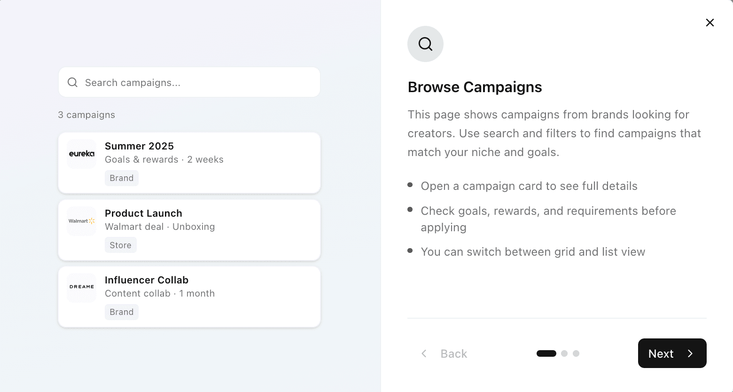Click the magnifying glass icon in the search bar
Viewport: 733px width, 392px height.
tap(72, 82)
